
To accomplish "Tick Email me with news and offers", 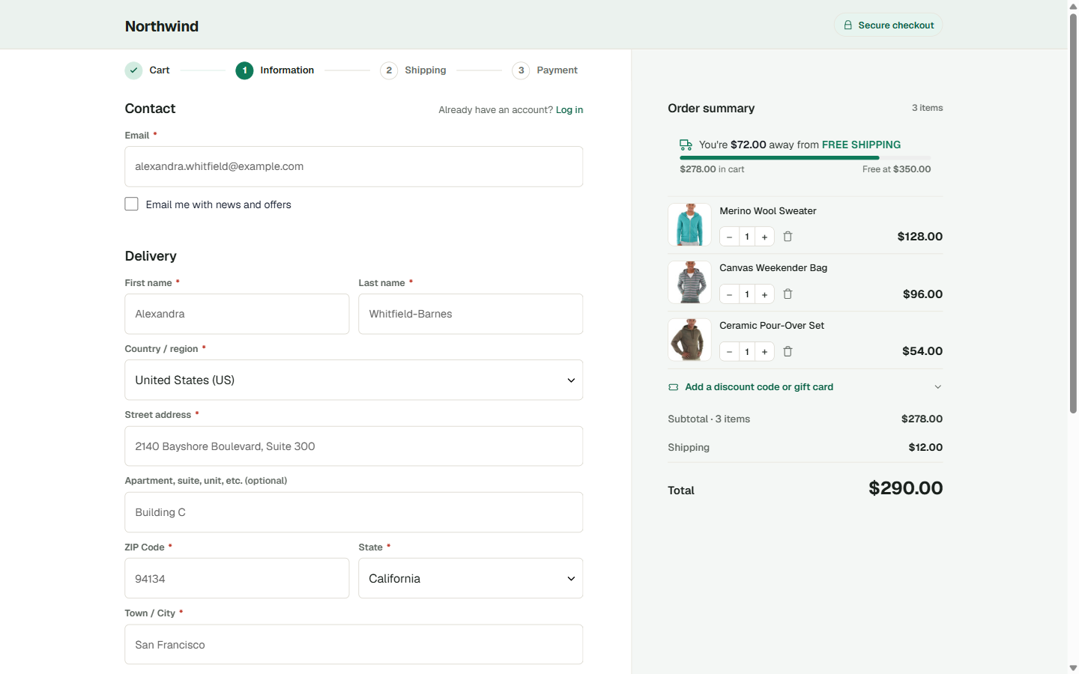I will pos(132,204).
